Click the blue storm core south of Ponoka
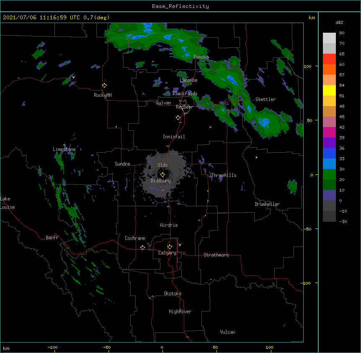The width and height of the screenshot is (361, 353). pos(232,80)
